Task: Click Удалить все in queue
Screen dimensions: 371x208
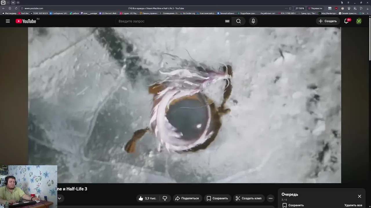Action: tap(353, 205)
